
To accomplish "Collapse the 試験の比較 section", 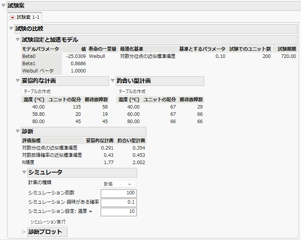I will pyautogui.click(x=11, y=28).
